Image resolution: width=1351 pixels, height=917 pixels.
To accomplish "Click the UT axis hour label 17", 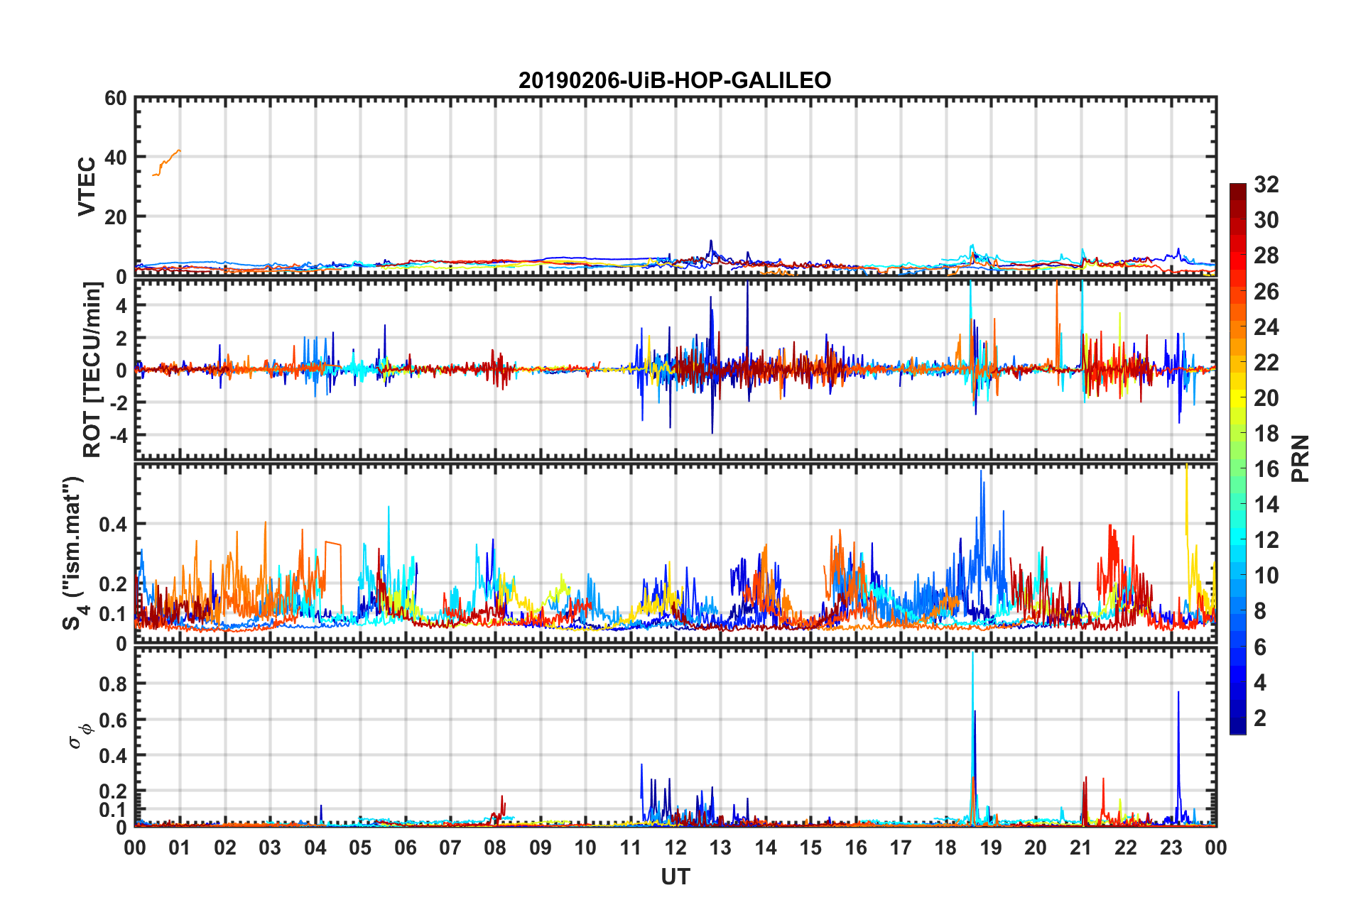I will point(901,847).
